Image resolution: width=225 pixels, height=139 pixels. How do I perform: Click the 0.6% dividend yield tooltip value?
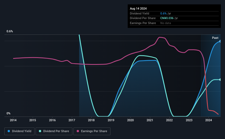click(163, 13)
